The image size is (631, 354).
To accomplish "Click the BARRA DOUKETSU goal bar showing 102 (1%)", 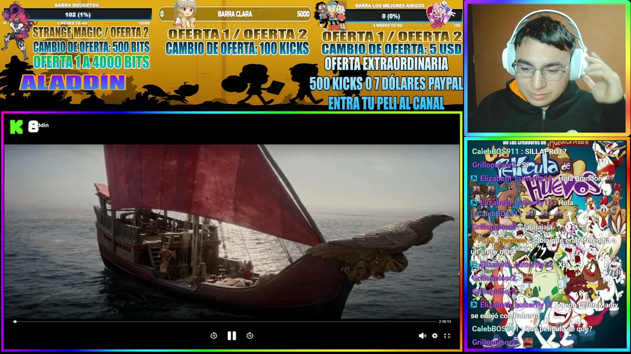I will (x=77, y=15).
